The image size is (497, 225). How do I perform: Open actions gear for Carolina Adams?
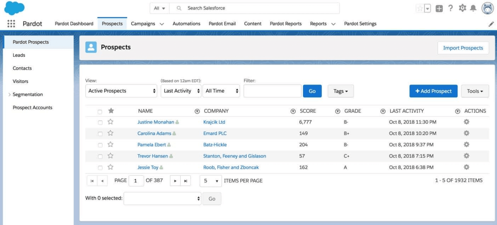point(466,133)
